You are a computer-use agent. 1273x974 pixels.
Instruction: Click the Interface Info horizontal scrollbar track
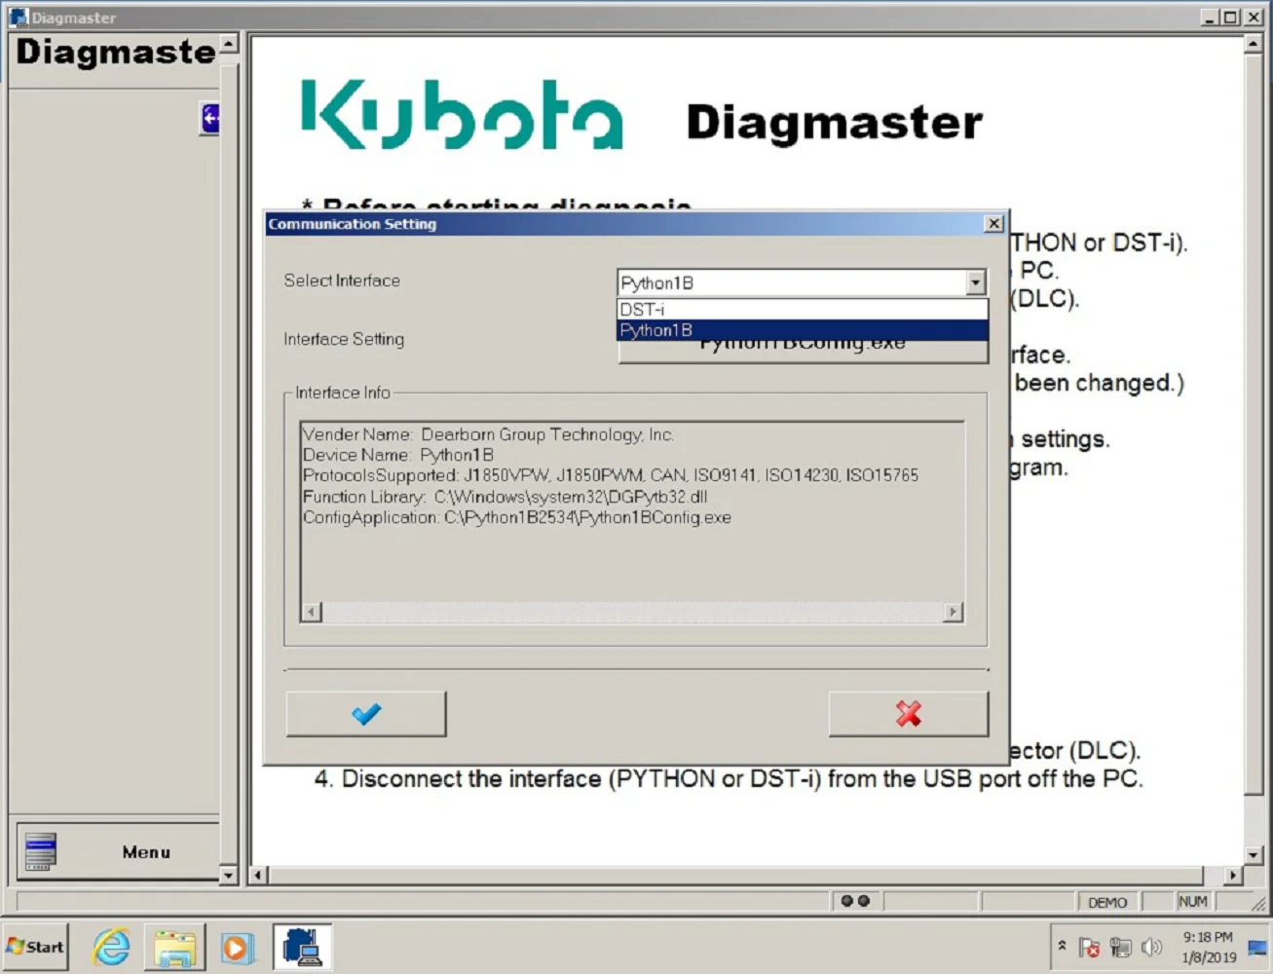click(x=632, y=612)
